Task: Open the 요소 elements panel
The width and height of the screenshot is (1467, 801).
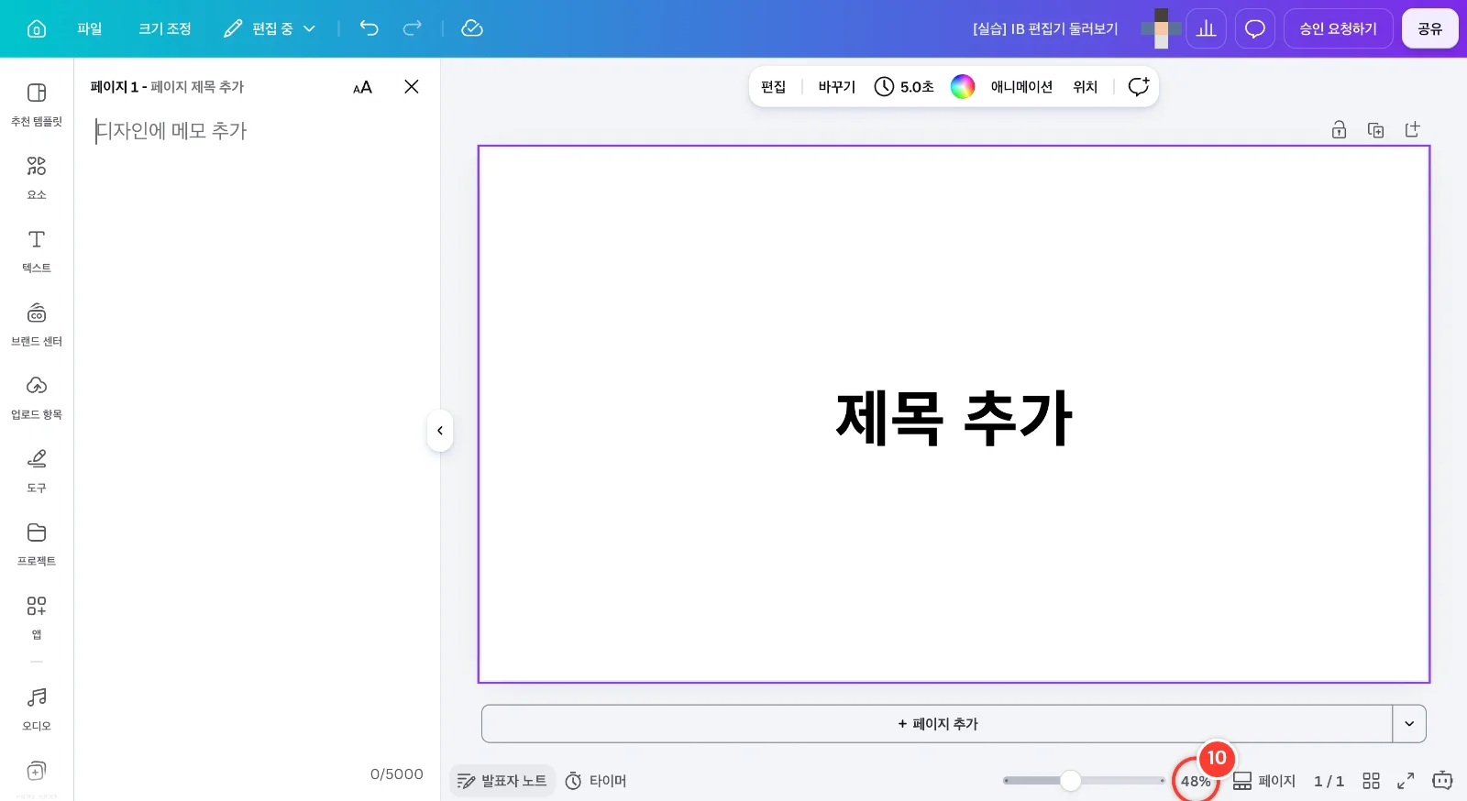Action: (x=37, y=178)
